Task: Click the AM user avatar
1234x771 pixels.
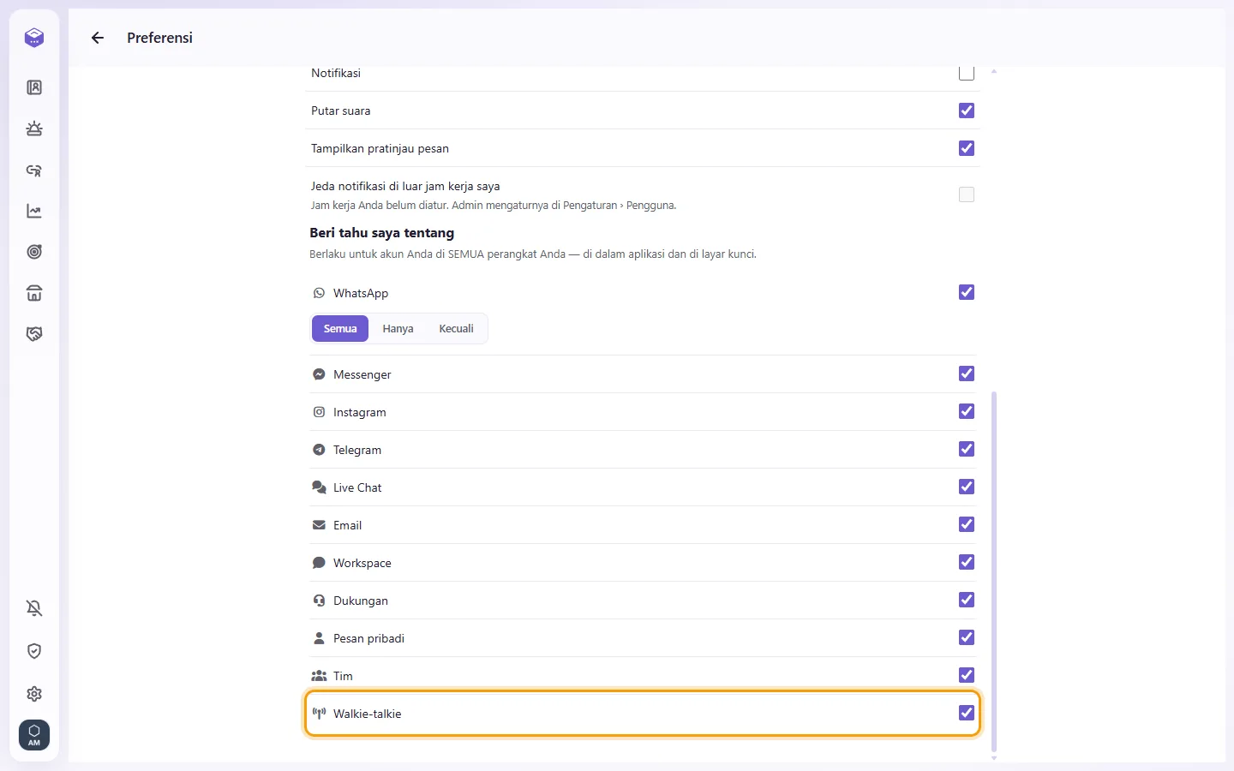Action: click(34, 735)
